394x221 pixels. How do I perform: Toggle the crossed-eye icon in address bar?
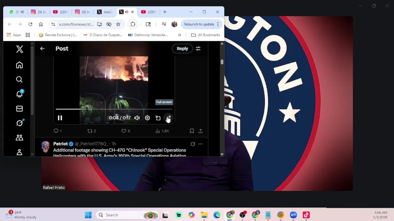109,24
